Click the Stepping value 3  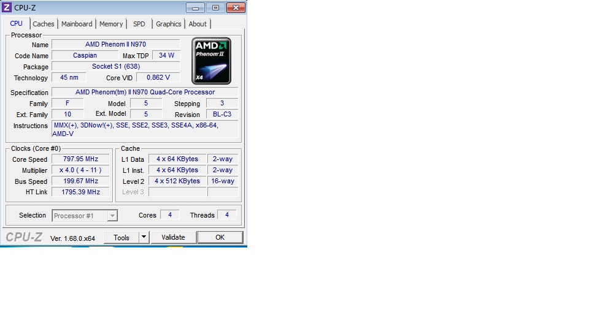[x=222, y=103]
